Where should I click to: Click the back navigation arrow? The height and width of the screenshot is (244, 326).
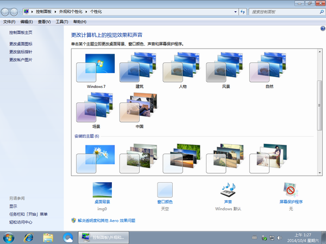tap(5, 12)
